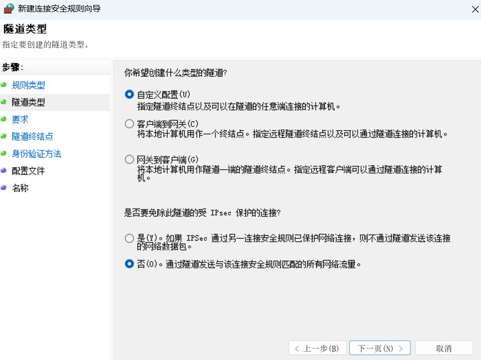
Task: Click the heading 隧道类型 at top
Action: 25,29
